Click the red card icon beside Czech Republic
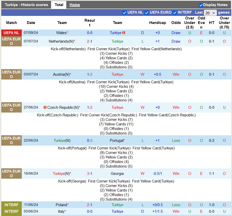 coord(45,107)
